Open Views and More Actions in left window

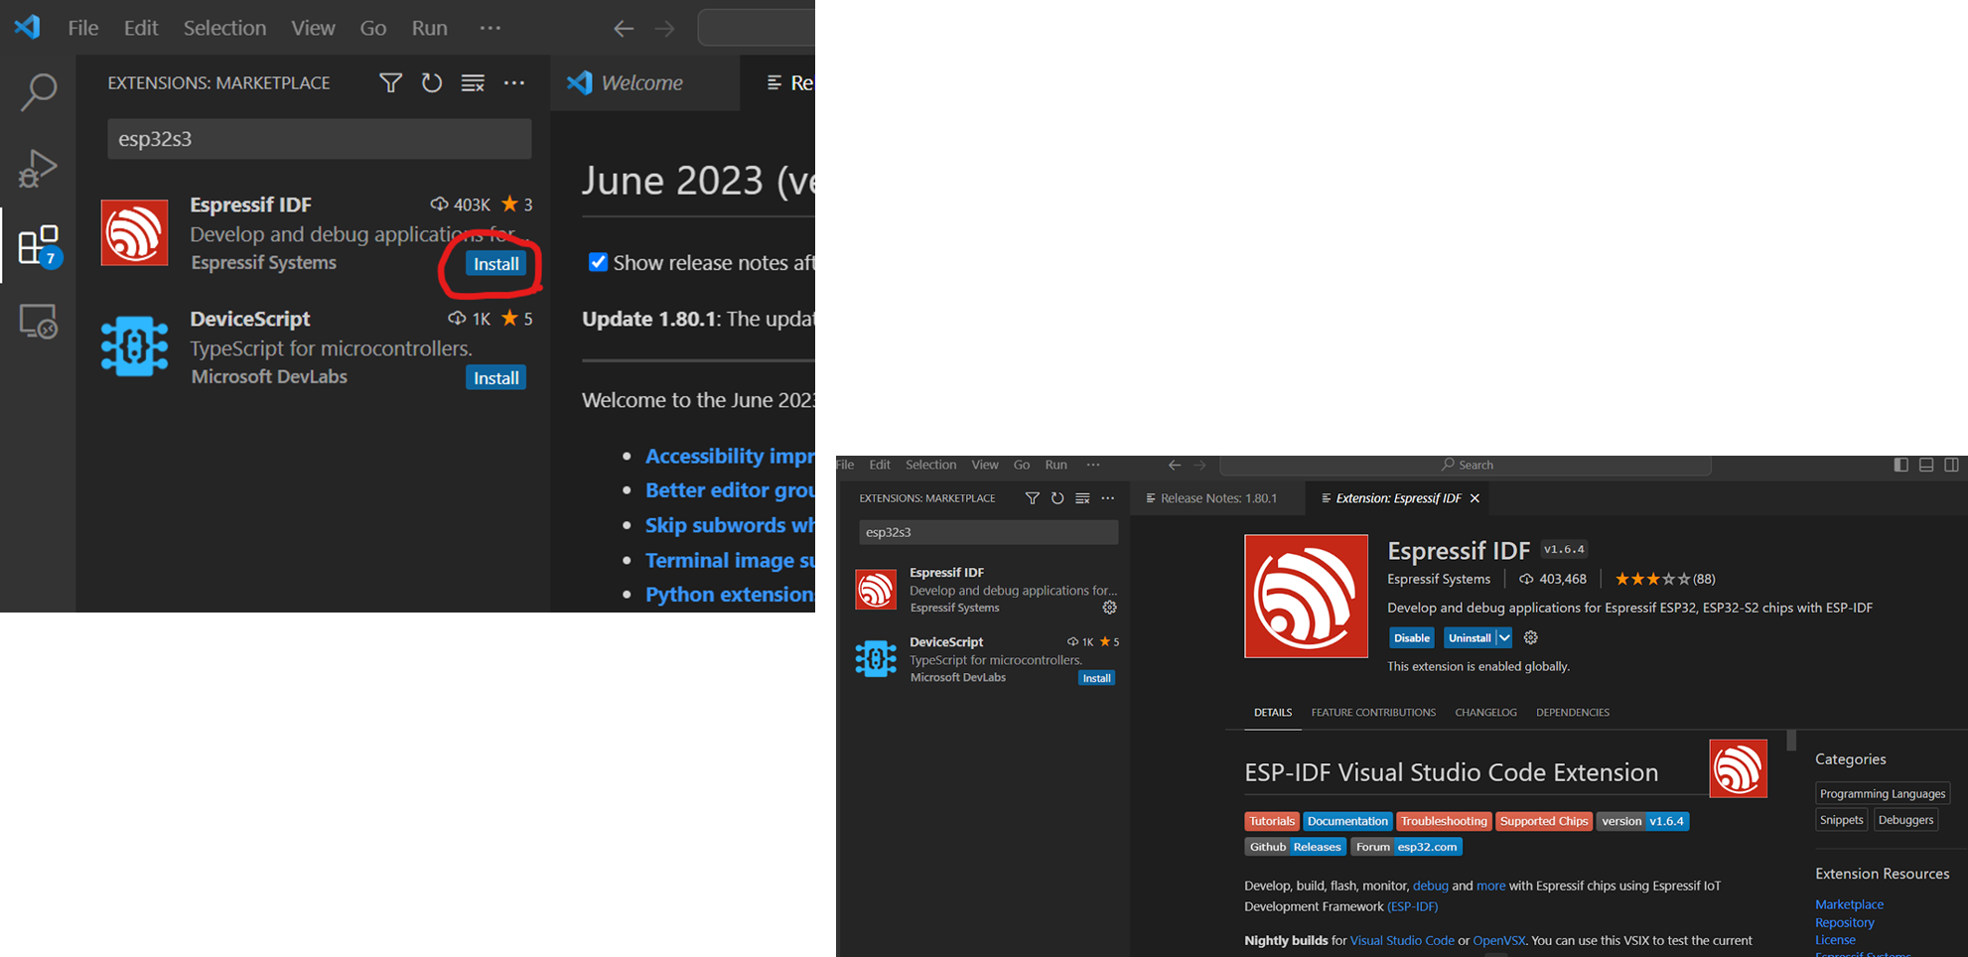pos(514,83)
